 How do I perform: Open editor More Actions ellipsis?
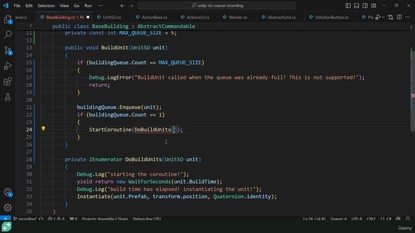(408, 17)
